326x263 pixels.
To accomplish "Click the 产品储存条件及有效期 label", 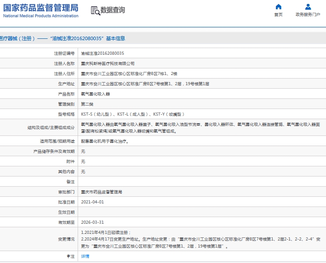I will 54,151.
